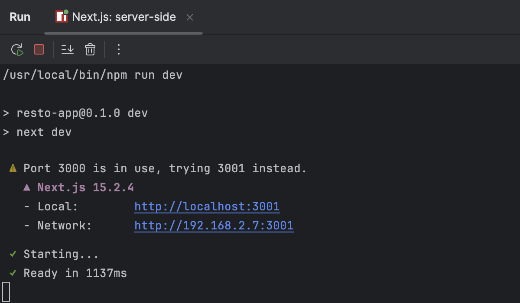520x303 pixels.
Task: Click the Port 3000 in use warning line
Action: tap(165, 168)
